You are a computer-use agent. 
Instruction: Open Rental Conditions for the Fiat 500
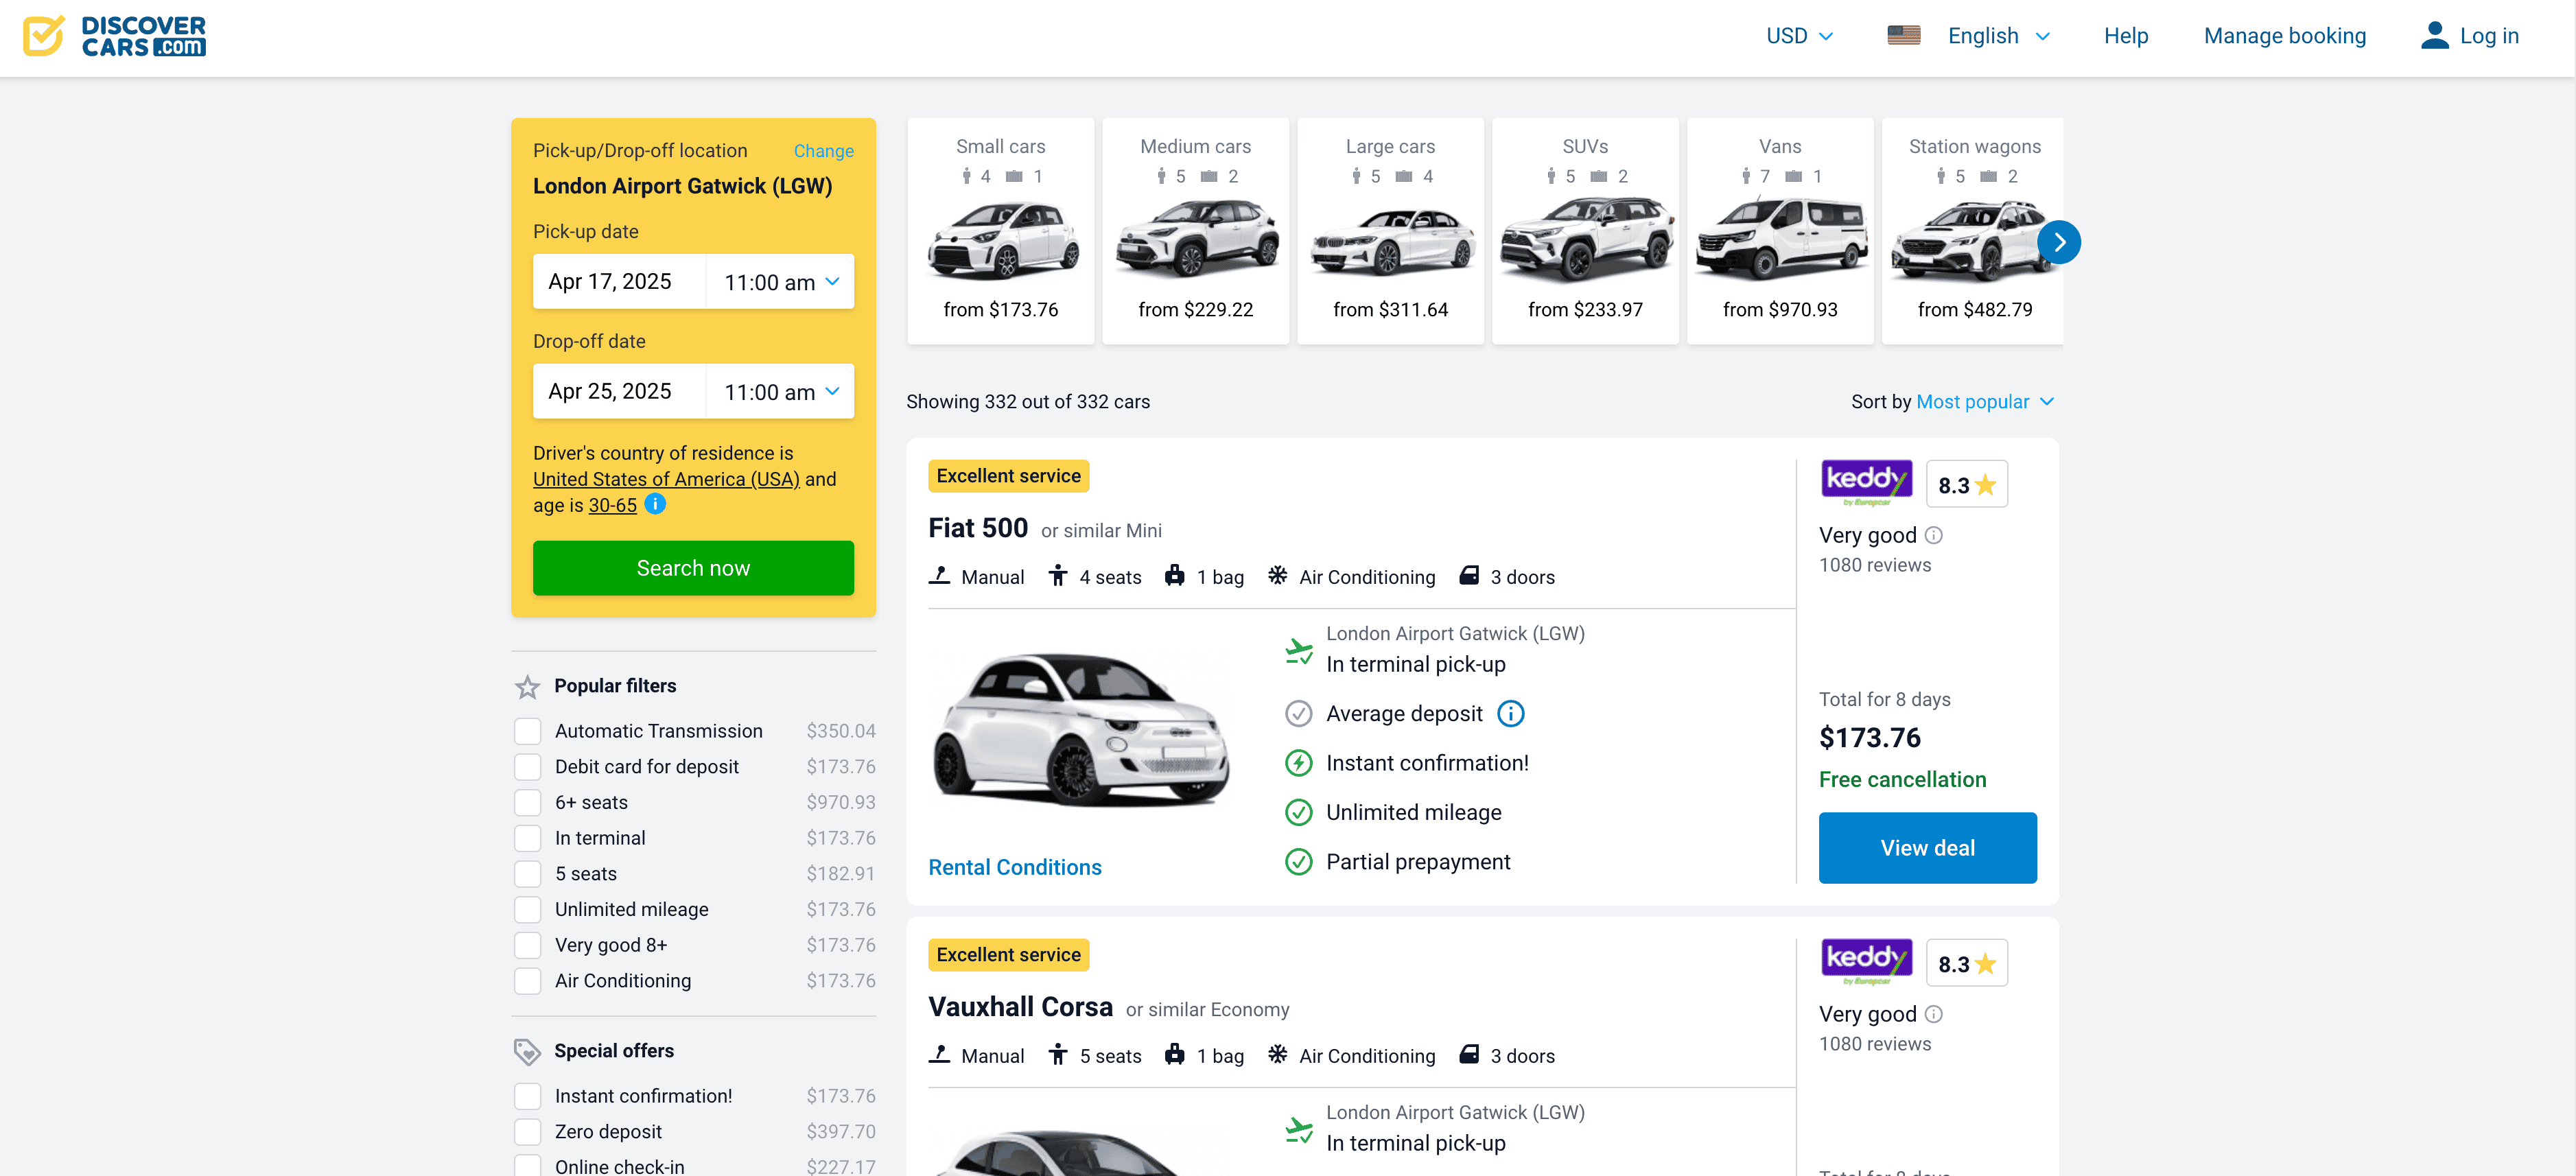(x=1014, y=868)
